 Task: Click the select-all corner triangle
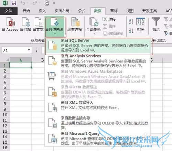7,60
